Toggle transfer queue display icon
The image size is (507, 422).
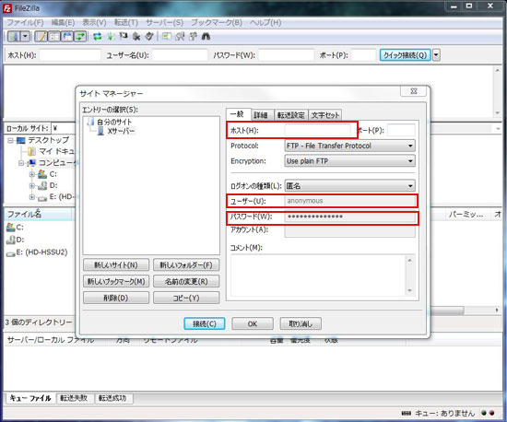click(x=80, y=37)
